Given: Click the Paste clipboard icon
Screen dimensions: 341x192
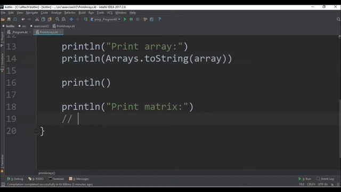Looking at the screenshot, I should [x=50, y=19].
